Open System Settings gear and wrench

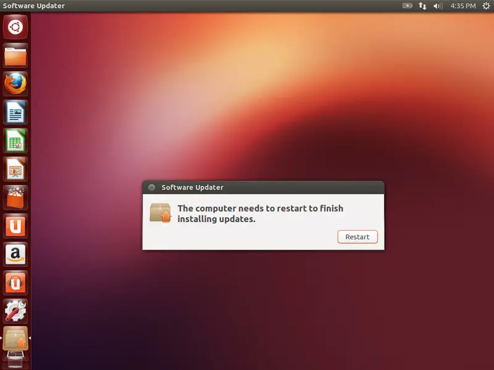tap(15, 311)
